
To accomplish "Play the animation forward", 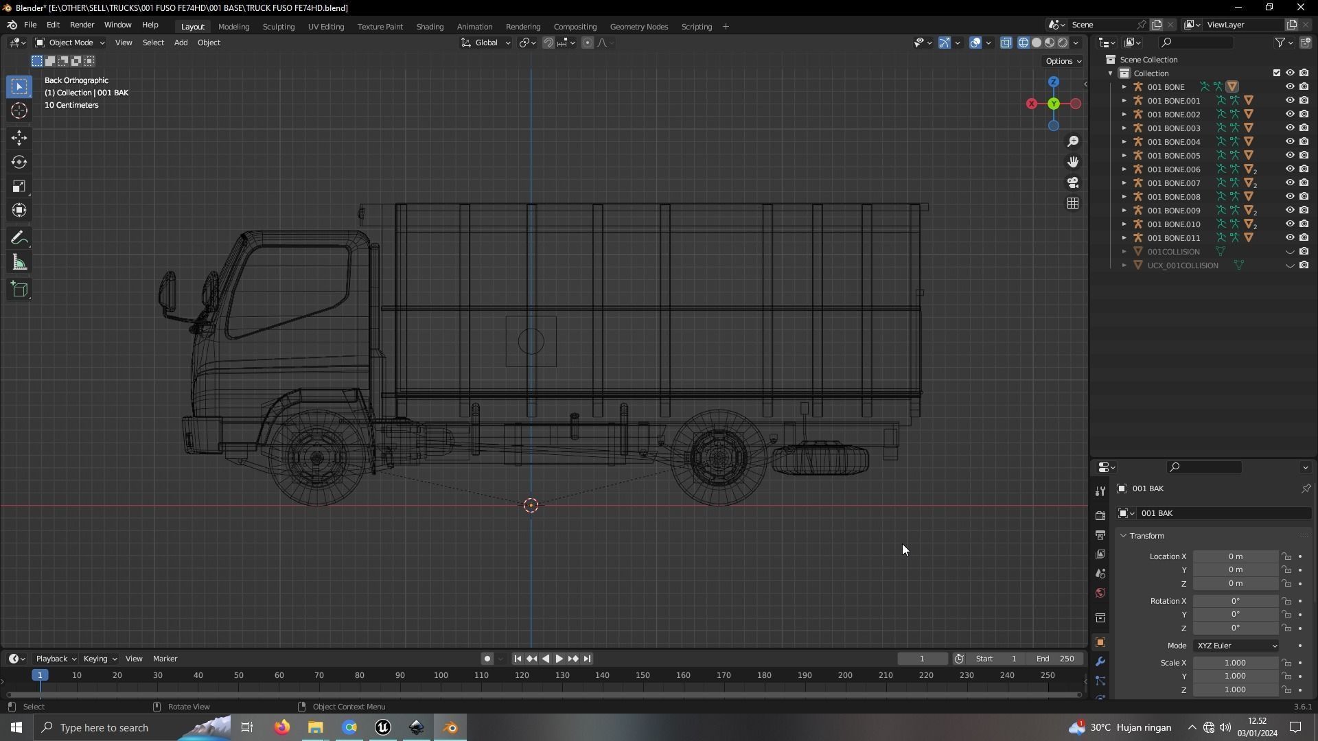I will pos(559,659).
